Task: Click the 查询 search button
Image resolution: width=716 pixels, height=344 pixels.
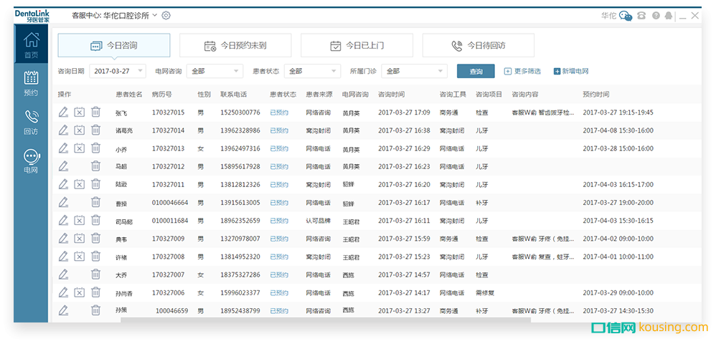Action: coord(476,71)
